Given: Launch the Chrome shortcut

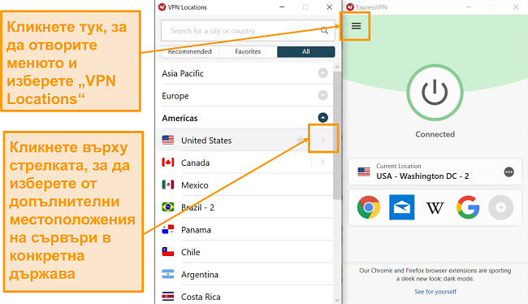Looking at the screenshot, I should point(369,207).
